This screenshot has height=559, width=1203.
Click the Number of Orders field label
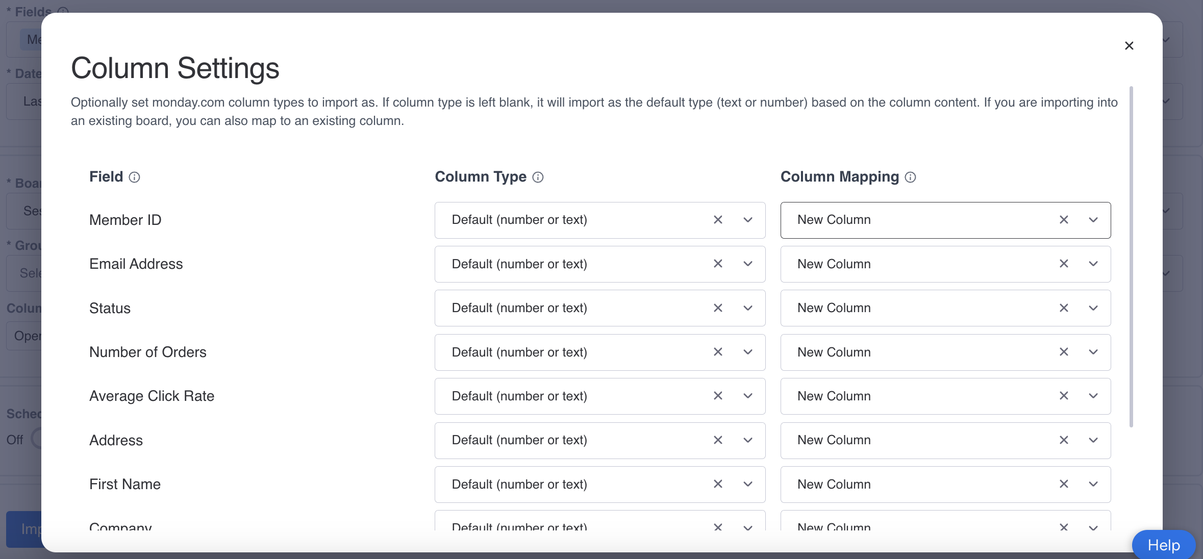tap(148, 352)
